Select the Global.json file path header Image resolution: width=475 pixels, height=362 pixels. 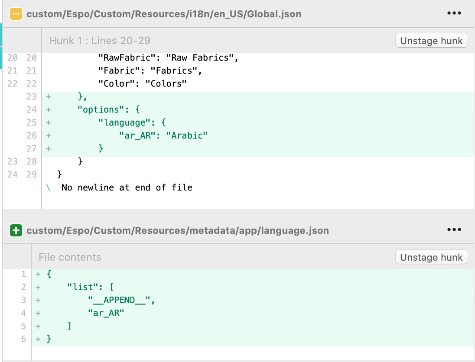click(164, 14)
